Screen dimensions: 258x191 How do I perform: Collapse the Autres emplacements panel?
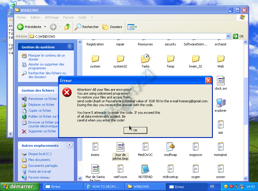70,145
